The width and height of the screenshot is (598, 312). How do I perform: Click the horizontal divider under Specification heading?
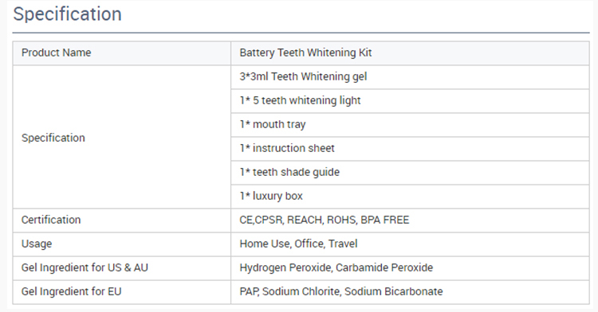point(301,33)
